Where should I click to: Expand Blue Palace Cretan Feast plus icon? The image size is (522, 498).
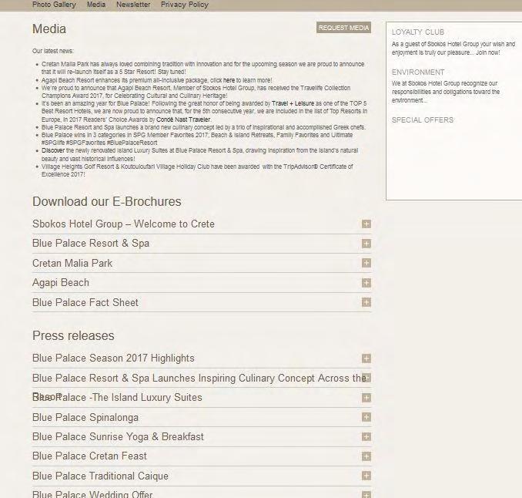[x=366, y=456]
